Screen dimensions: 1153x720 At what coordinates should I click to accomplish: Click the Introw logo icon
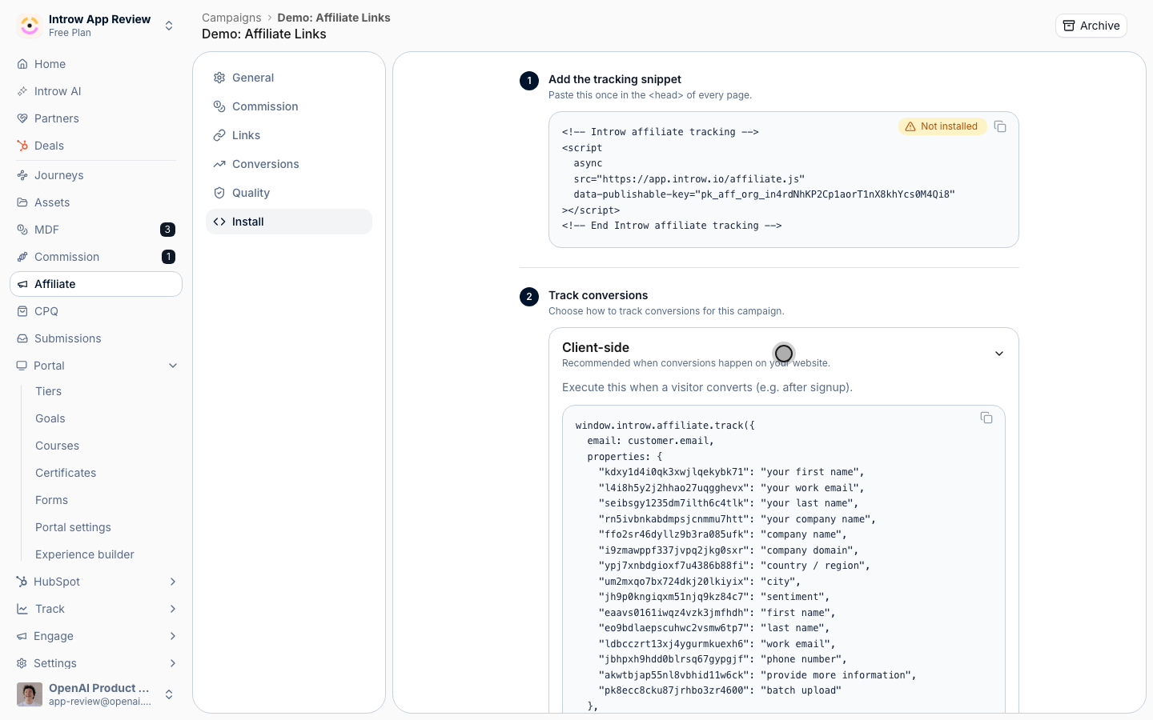click(x=30, y=26)
